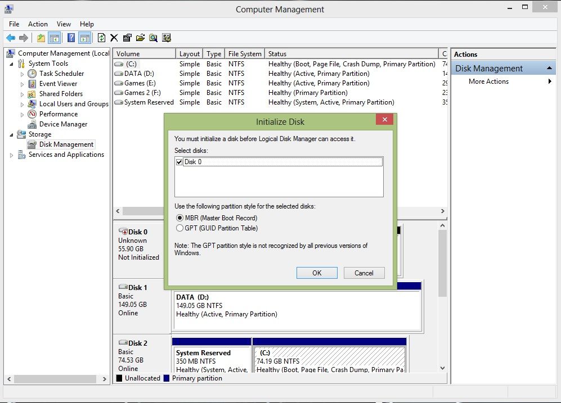Open the Properties toolbar icon
The image size is (561, 403).
click(127, 38)
